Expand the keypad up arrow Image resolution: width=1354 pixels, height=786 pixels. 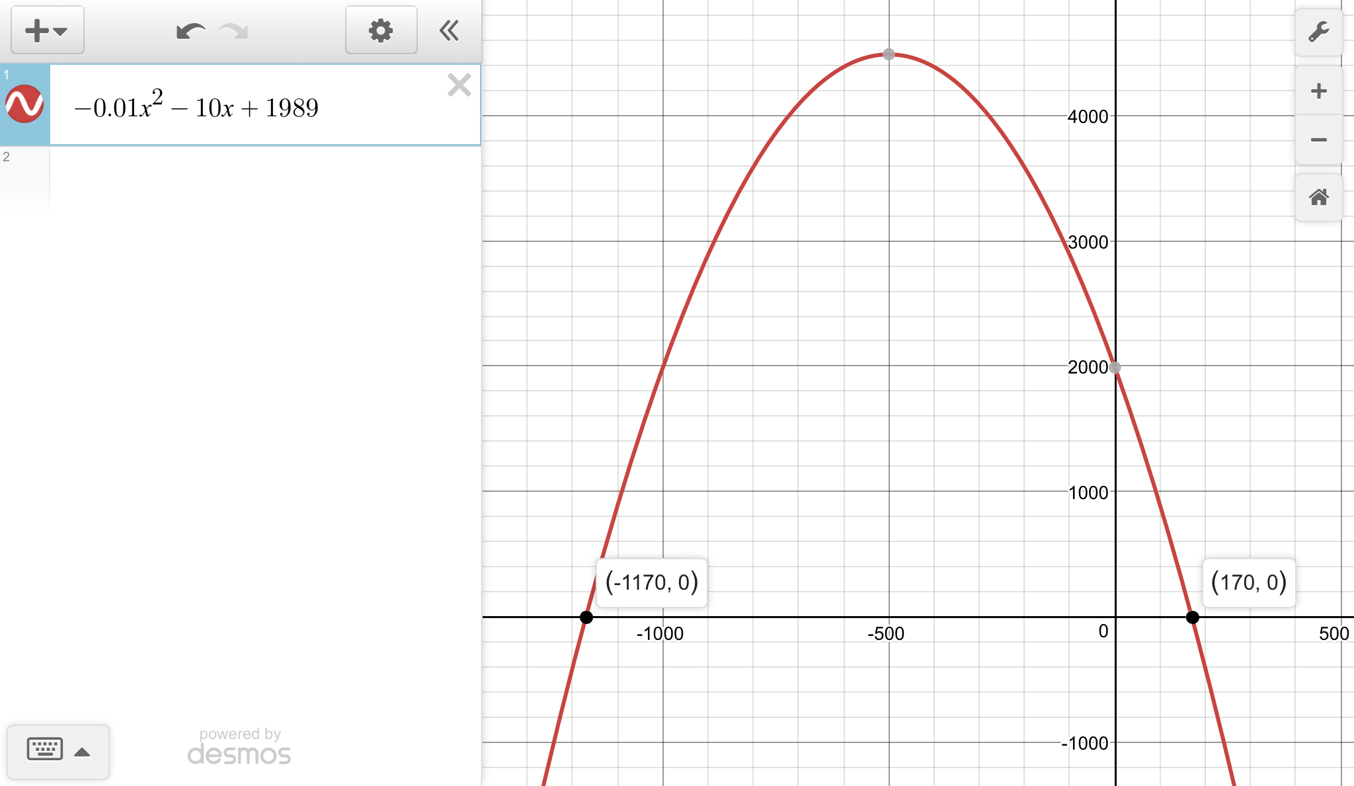(x=82, y=752)
